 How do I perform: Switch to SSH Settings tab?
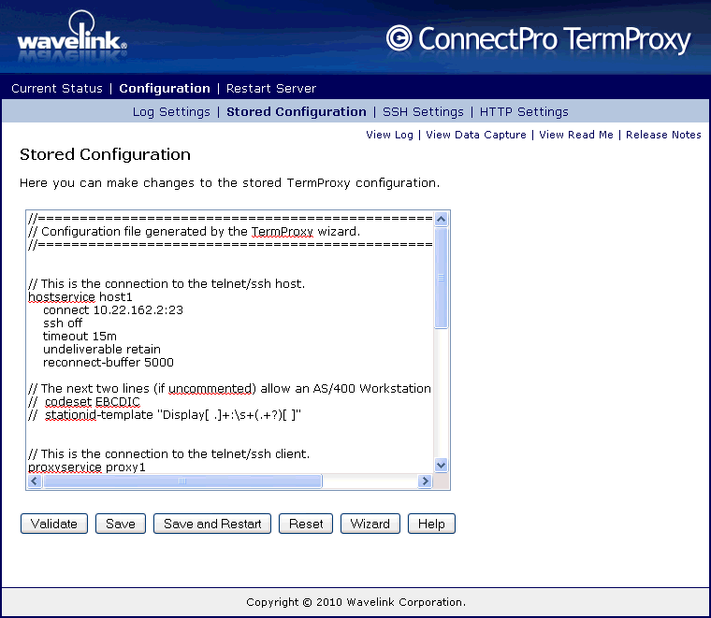coord(423,112)
